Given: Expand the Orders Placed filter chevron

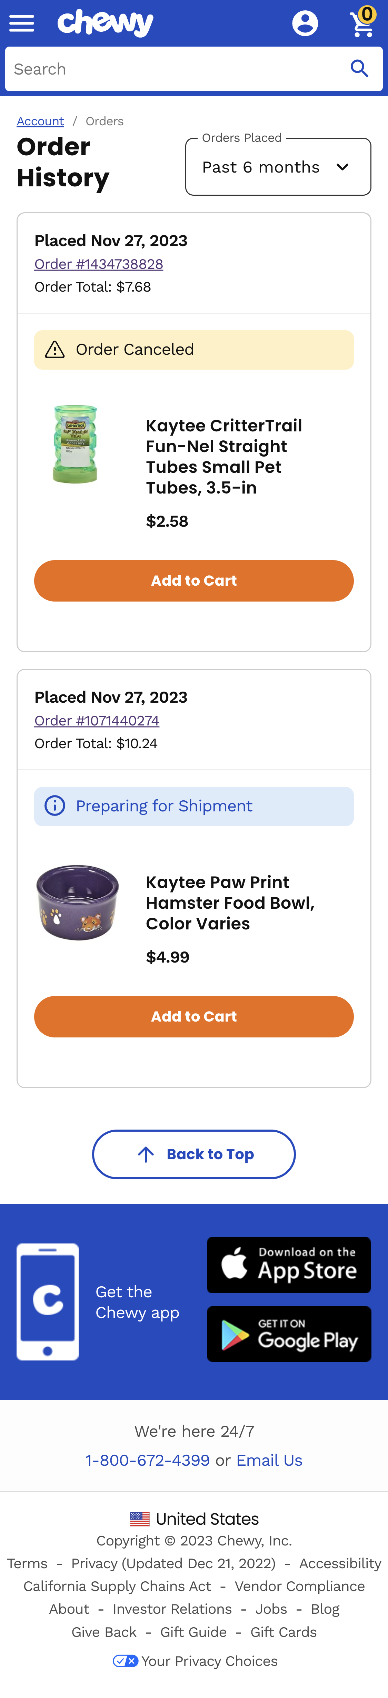Looking at the screenshot, I should tap(343, 167).
